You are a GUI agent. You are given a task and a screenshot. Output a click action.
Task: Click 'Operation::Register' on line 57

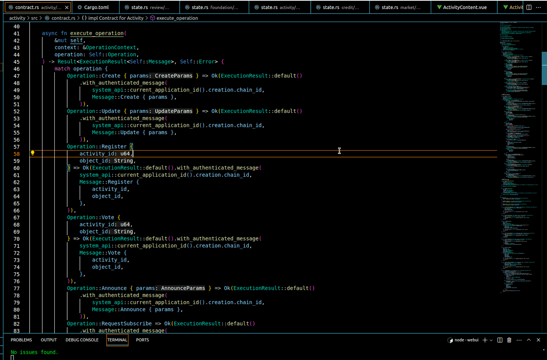(x=97, y=146)
